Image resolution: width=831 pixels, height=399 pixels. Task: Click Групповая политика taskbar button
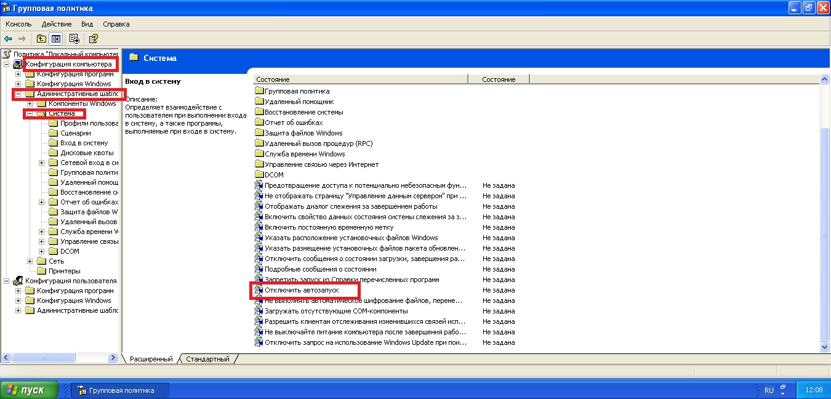coord(121,390)
